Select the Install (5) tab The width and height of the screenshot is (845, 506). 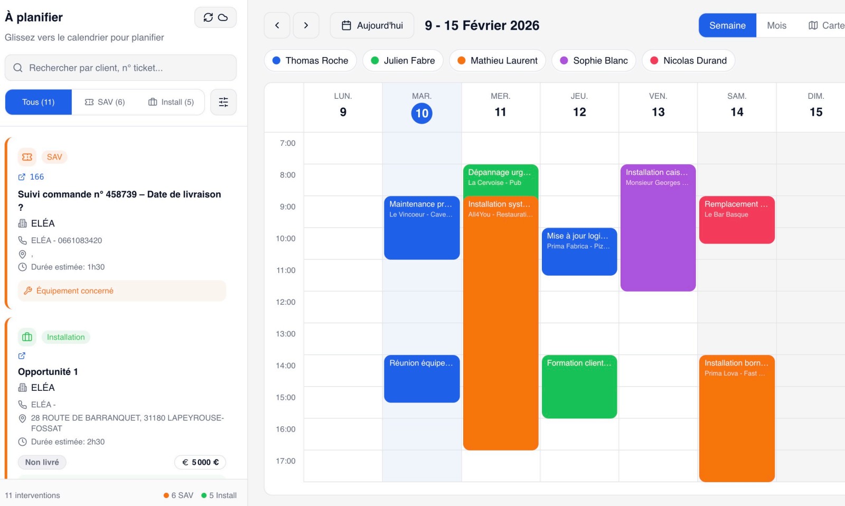coord(171,102)
